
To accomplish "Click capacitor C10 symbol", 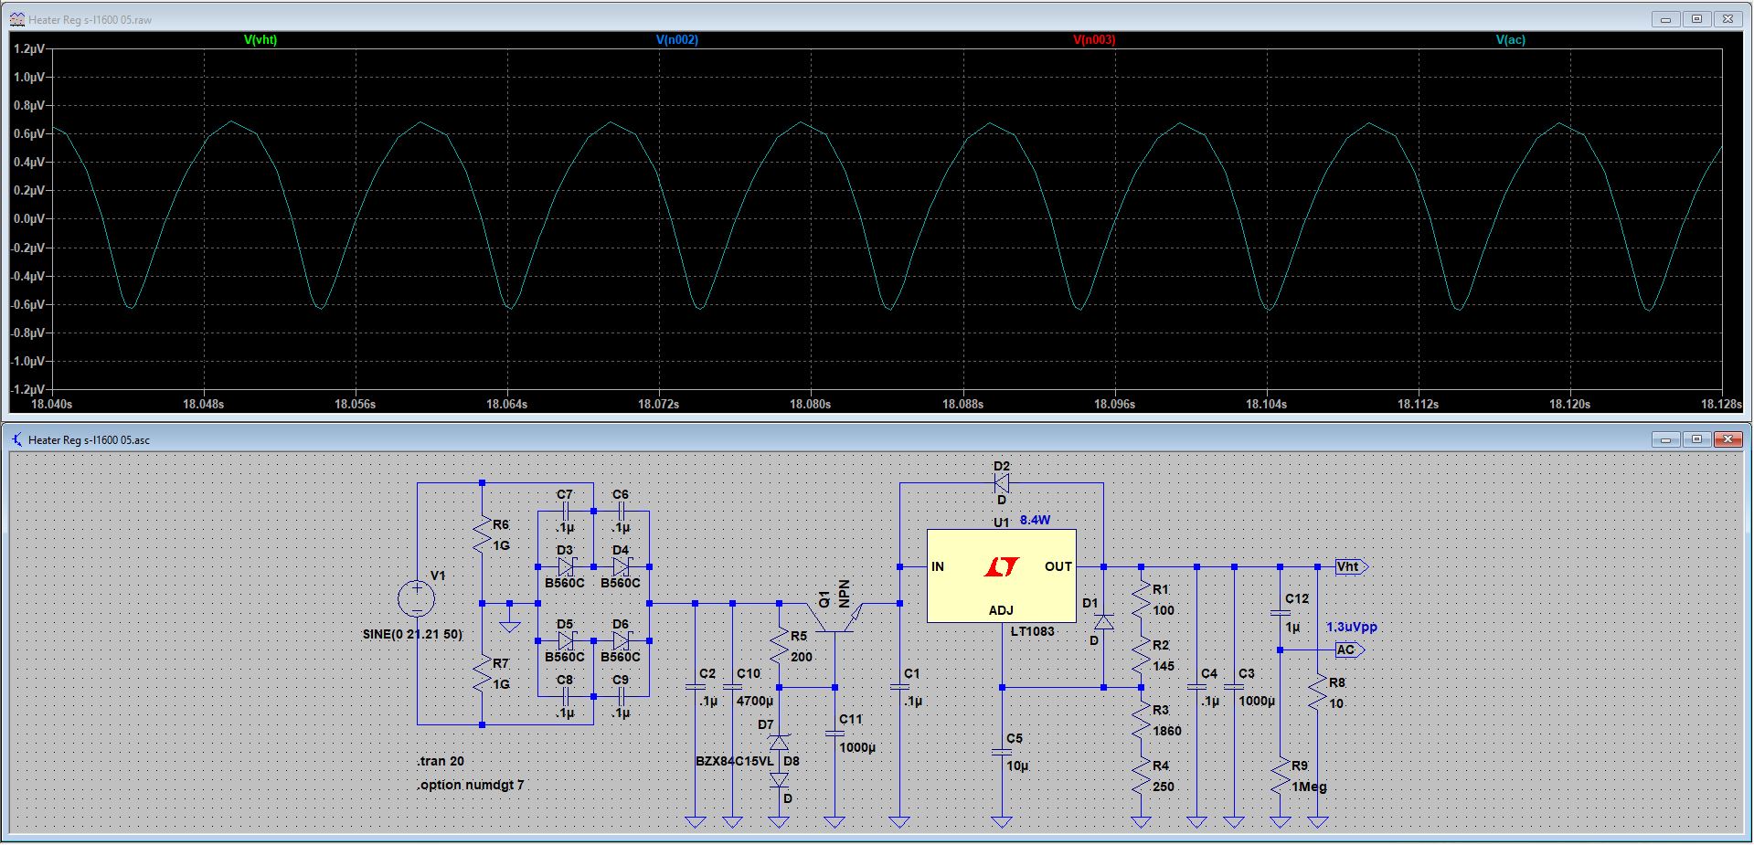I will tap(732, 687).
